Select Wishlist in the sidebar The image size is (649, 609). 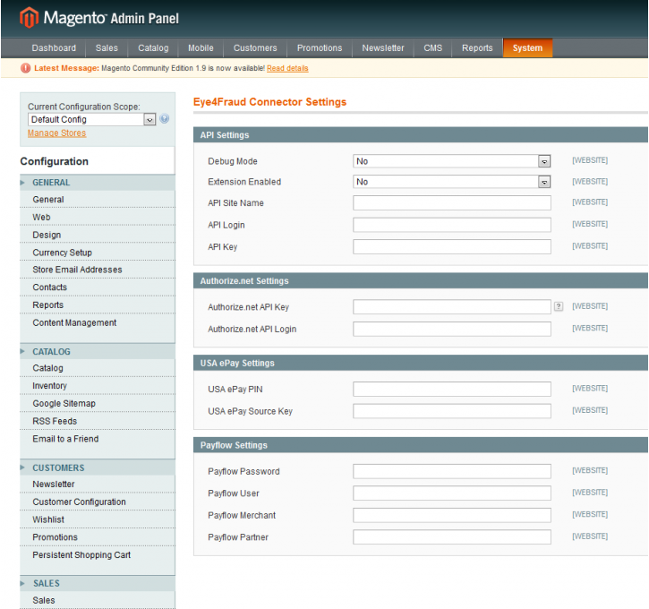coord(98,519)
